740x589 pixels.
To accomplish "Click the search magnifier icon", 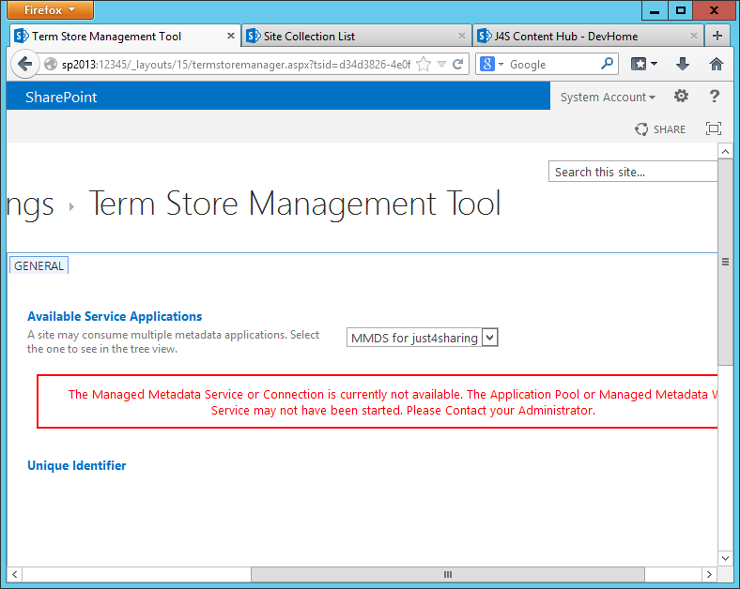I will (x=607, y=63).
